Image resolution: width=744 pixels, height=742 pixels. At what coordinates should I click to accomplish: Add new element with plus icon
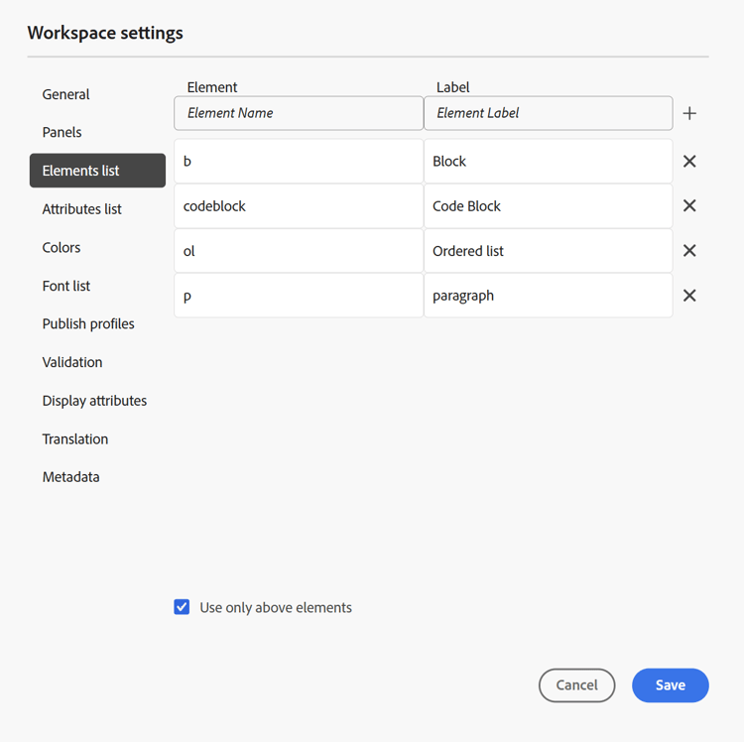[x=689, y=113]
